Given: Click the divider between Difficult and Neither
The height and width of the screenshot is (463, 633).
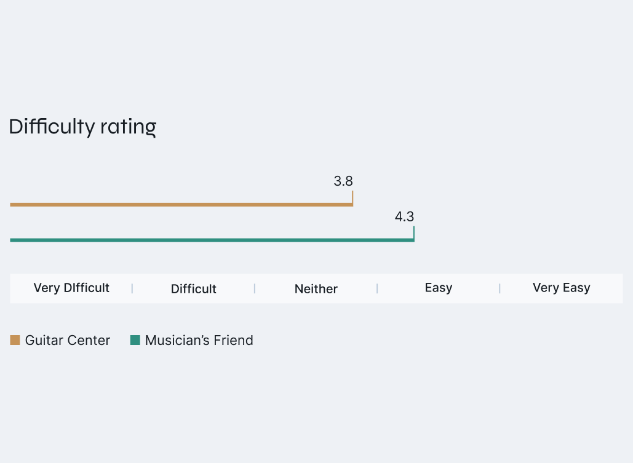Looking at the screenshot, I should point(255,288).
